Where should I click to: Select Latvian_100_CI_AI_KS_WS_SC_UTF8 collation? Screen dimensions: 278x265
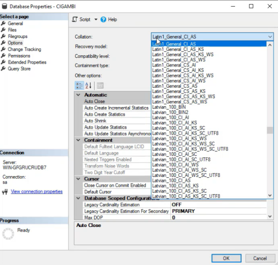(209, 149)
